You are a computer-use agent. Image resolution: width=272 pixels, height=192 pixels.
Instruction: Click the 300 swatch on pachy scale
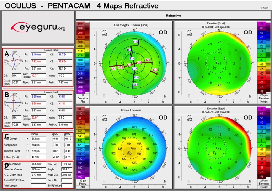(x=80, y=109)
